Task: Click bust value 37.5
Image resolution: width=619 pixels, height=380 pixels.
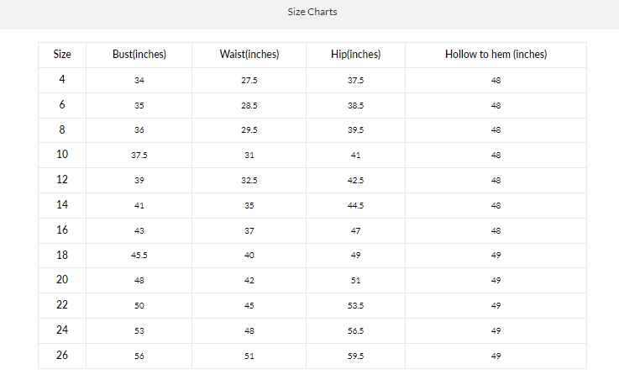Action: (139, 156)
